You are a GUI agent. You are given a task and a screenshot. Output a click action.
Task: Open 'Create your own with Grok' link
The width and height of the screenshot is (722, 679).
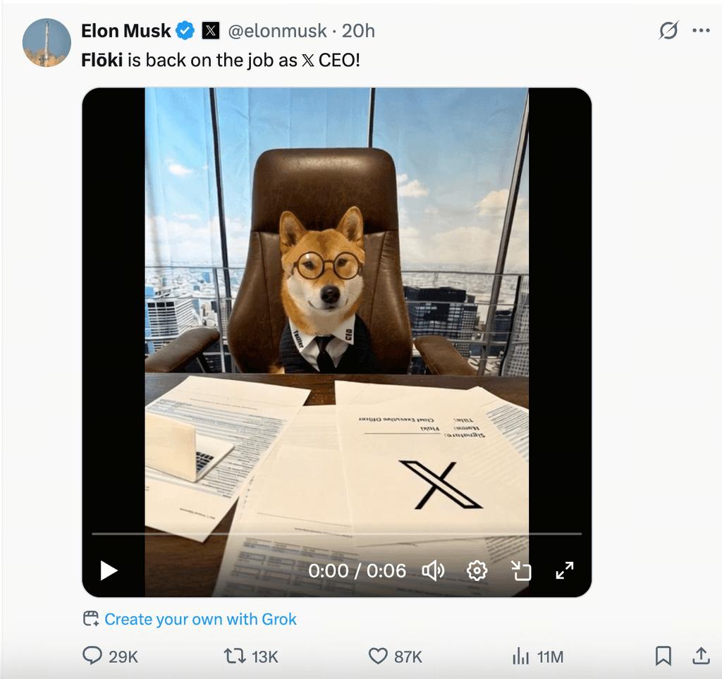click(x=200, y=619)
